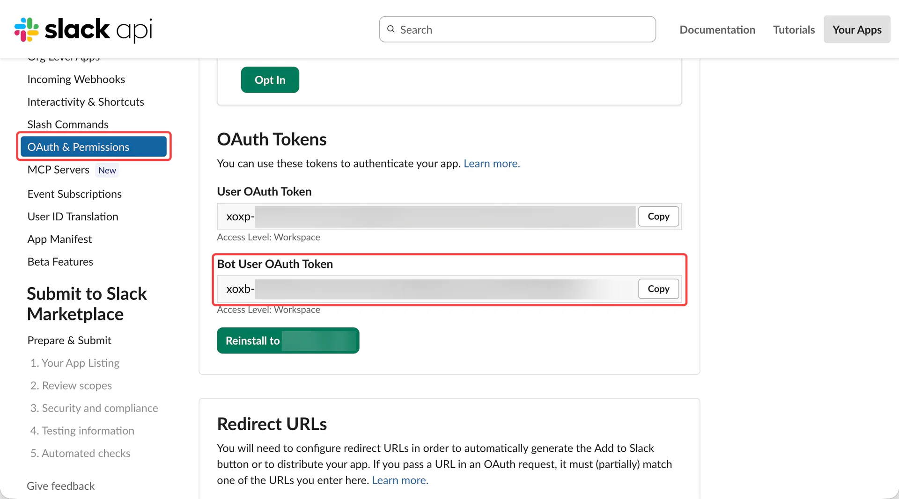Screen dimensions: 899x499
Task: Click the green Opt In button
Action: [270, 80]
